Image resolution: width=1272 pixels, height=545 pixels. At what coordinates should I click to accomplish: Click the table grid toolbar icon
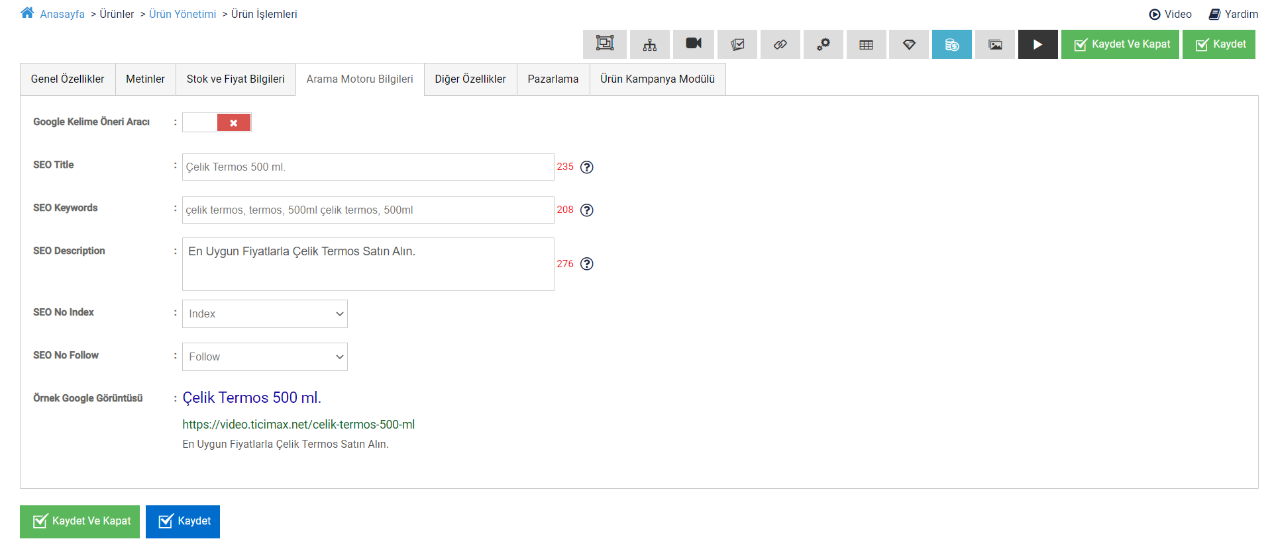(x=866, y=44)
